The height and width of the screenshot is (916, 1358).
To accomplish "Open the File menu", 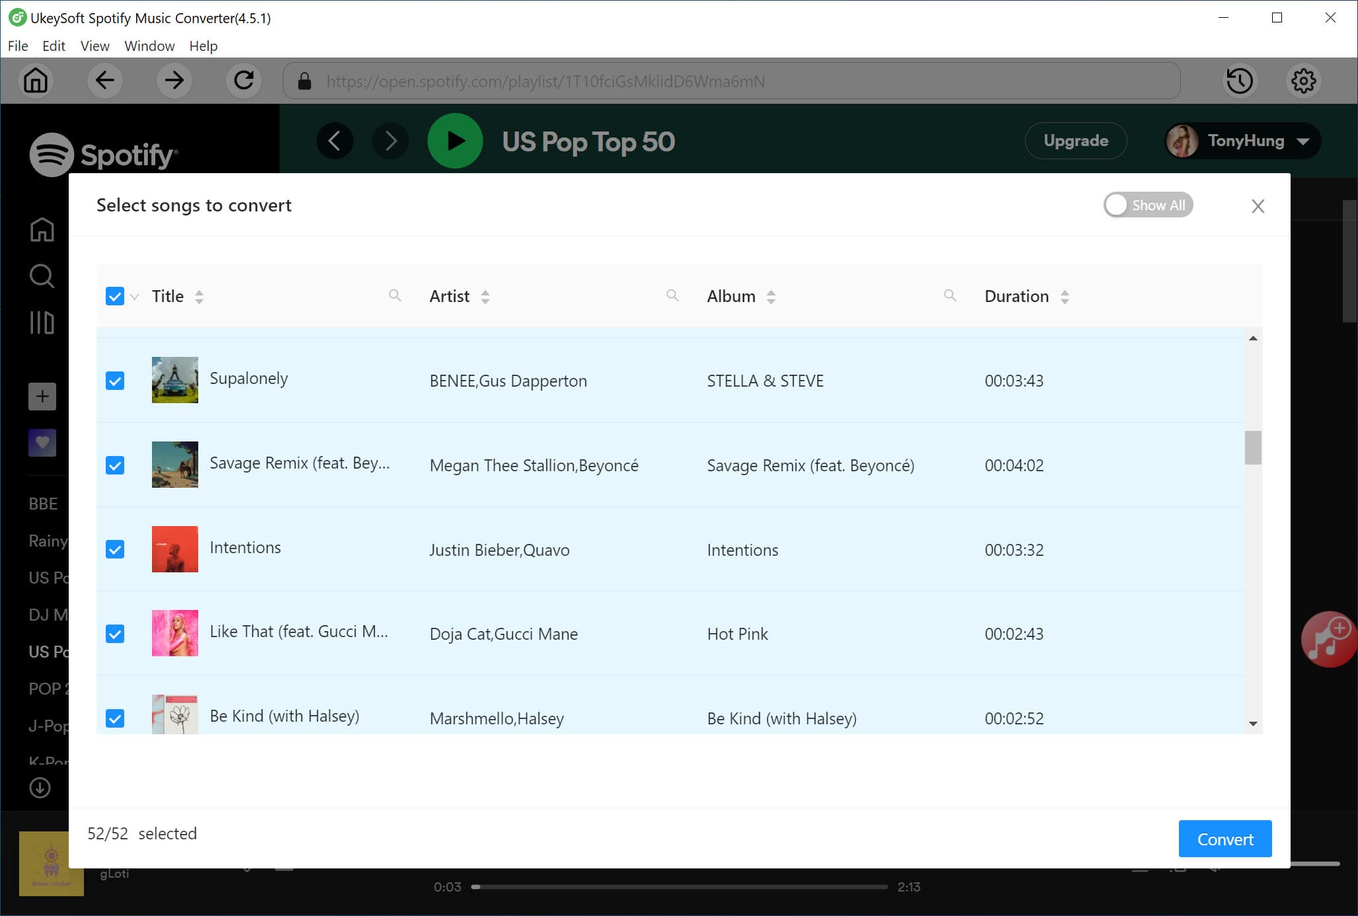I will click(17, 46).
